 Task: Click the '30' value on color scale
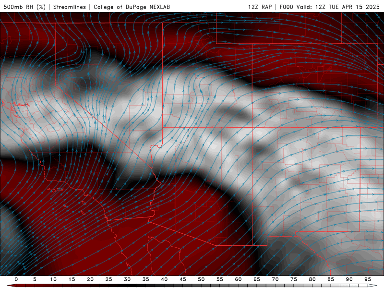pos(127,279)
